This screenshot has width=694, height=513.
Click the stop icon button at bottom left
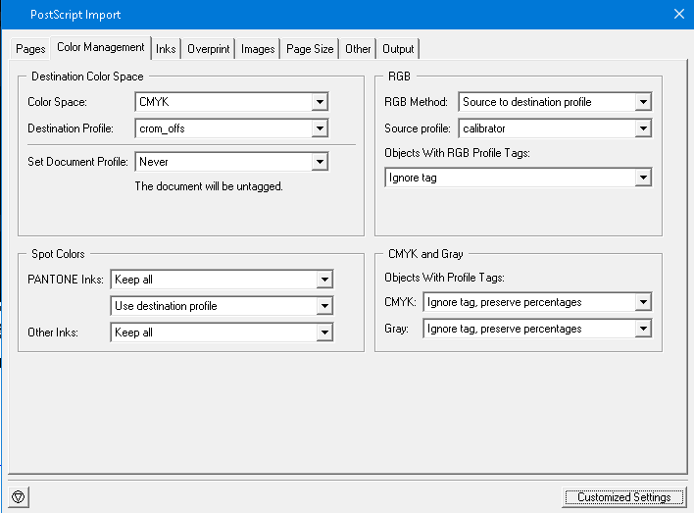(18, 496)
